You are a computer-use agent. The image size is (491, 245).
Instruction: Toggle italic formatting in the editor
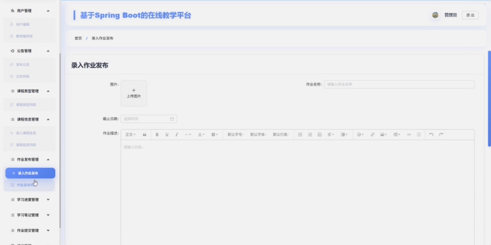pyautogui.click(x=176, y=134)
